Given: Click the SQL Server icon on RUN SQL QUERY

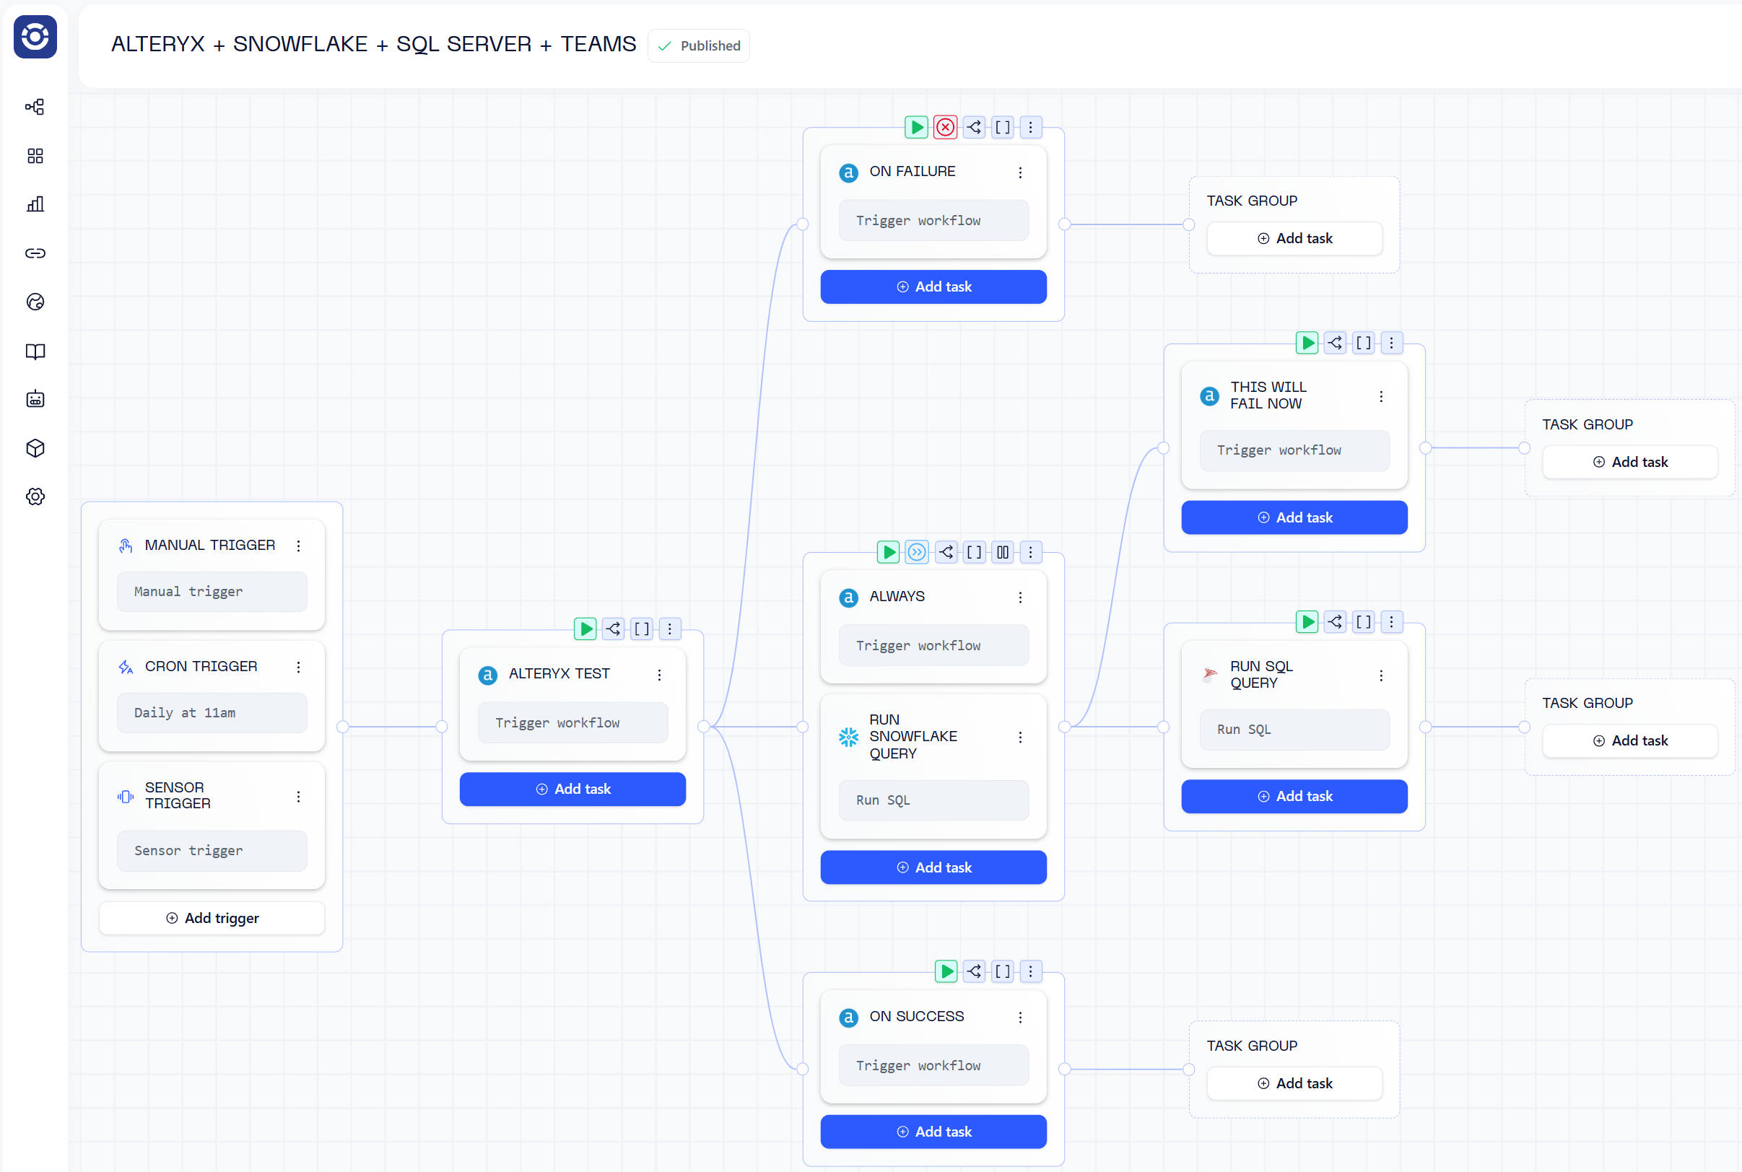Looking at the screenshot, I should tap(1210, 674).
